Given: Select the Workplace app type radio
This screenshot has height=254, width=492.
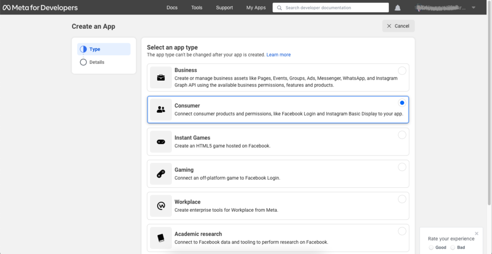Looking at the screenshot, I should 402,199.
